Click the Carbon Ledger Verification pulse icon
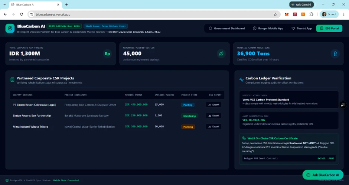Viewport: 349px width, 185px height. [241, 80]
